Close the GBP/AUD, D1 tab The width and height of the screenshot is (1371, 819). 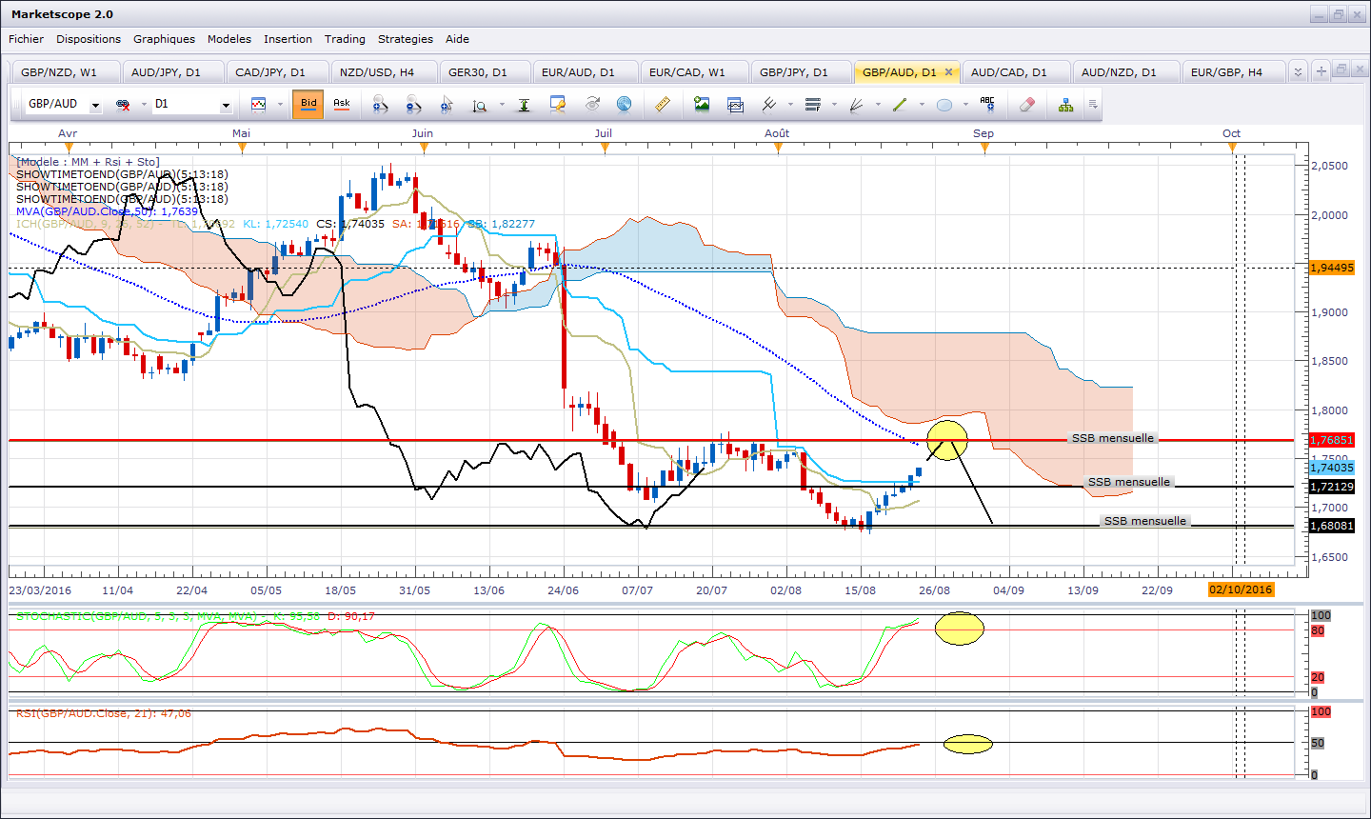(948, 72)
